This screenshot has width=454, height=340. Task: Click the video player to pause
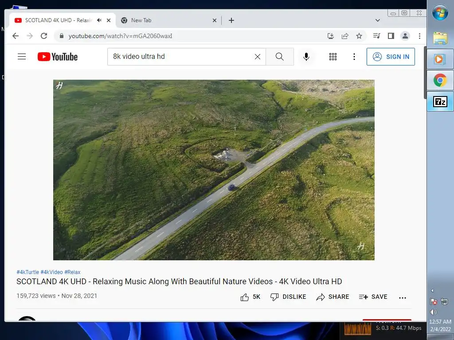[x=214, y=170]
